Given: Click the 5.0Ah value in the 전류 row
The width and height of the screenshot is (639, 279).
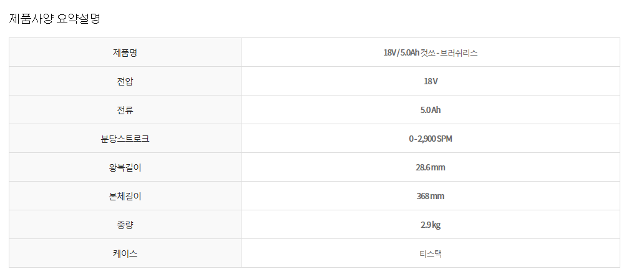Looking at the screenshot, I should (430, 110).
